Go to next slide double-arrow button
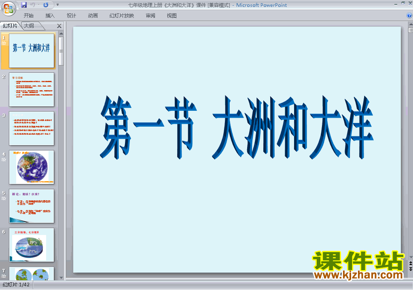This screenshot has width=413, height=290. (411, 269)
